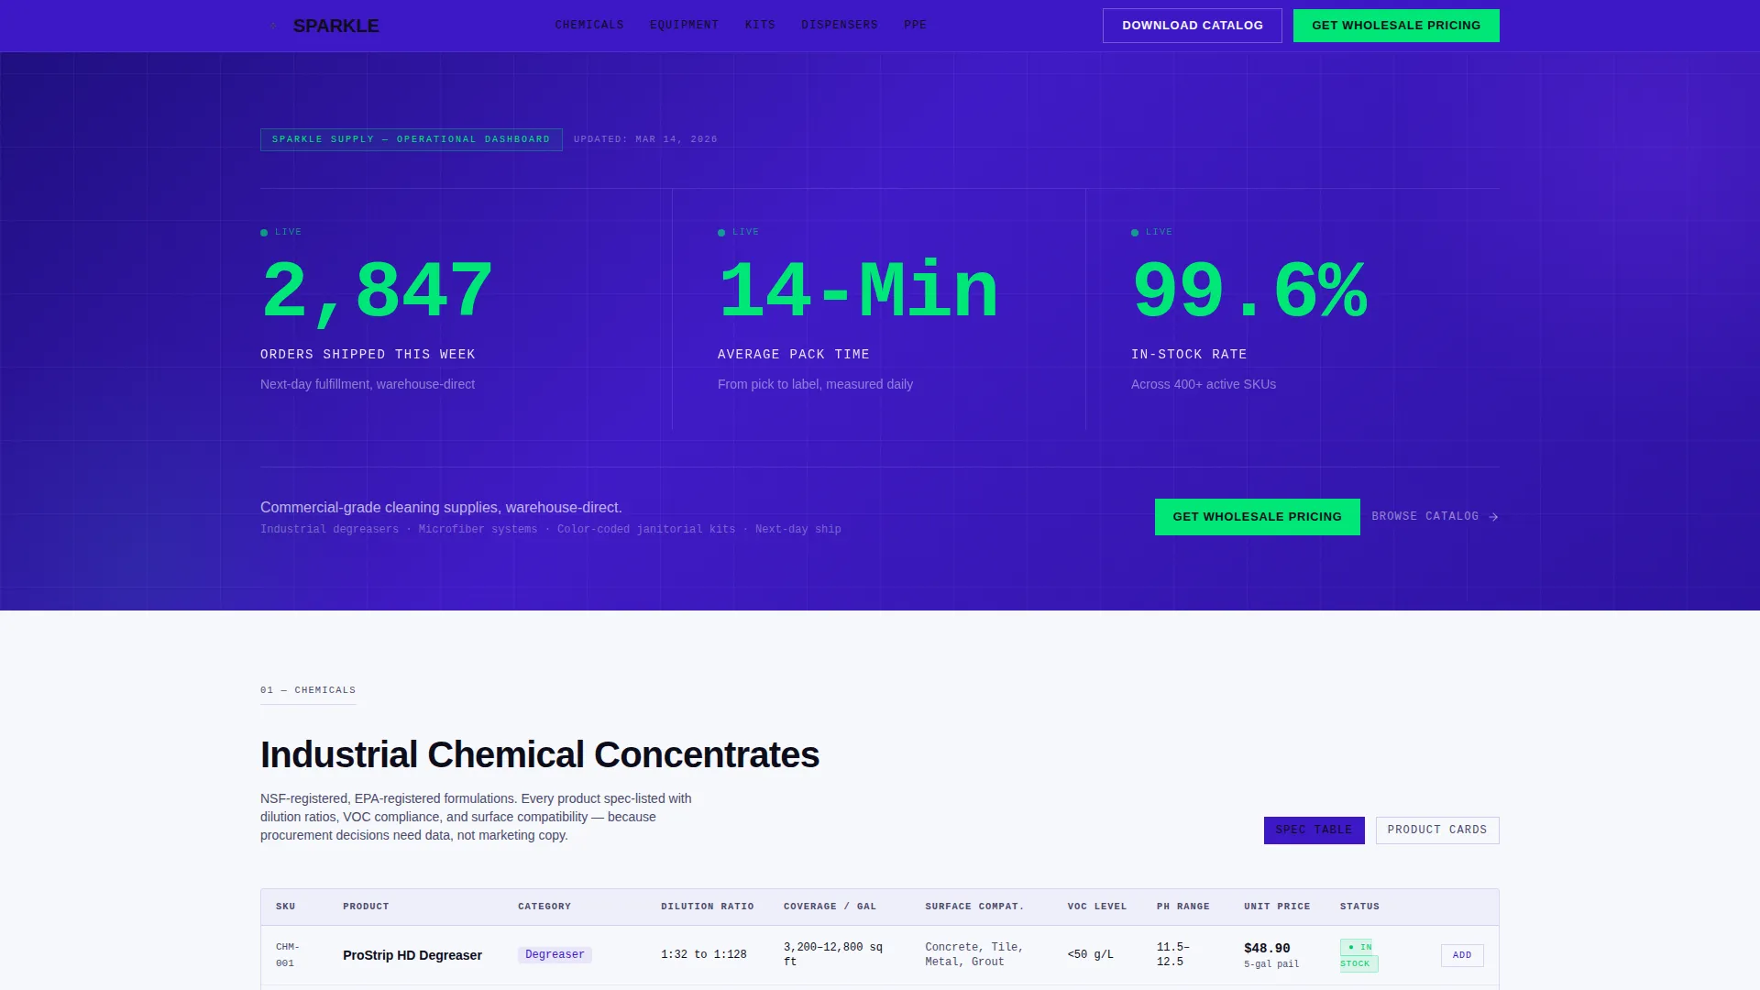Click the <50 g/L VOC value
Viewport: 1760px width, 990px height.
point(1091,955)
